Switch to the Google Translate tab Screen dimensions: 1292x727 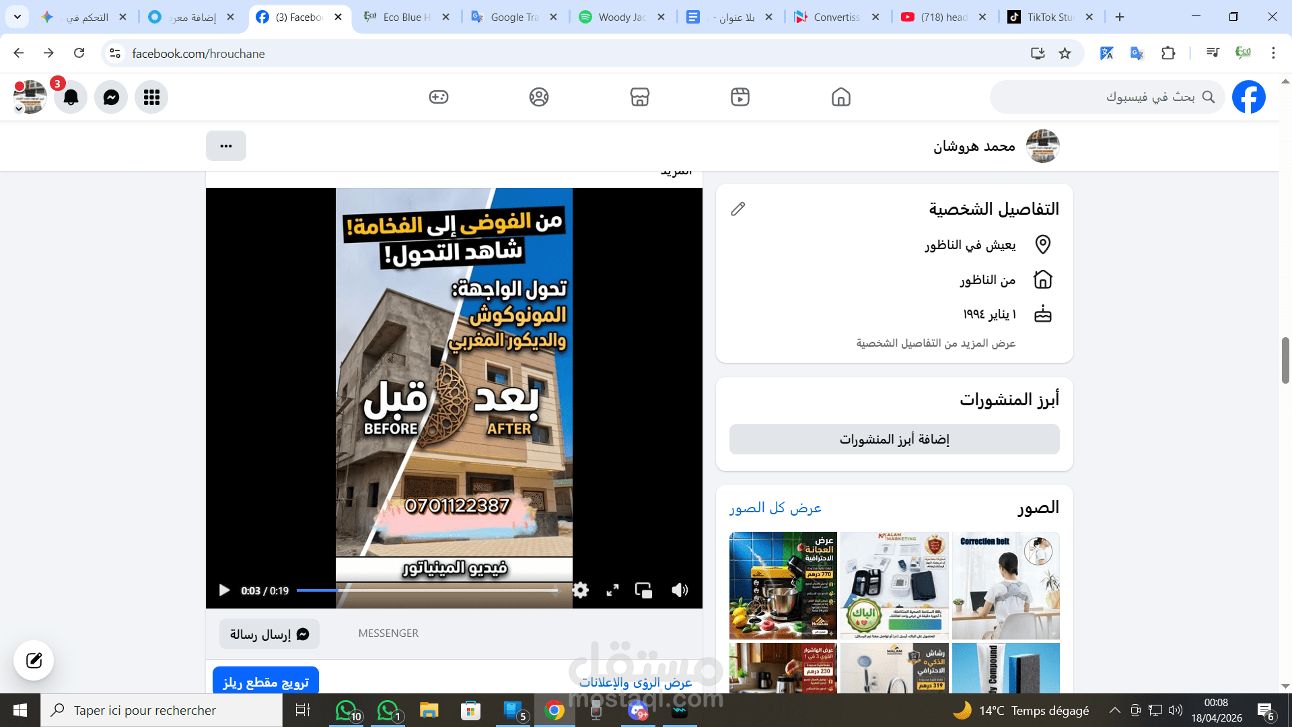508,17
